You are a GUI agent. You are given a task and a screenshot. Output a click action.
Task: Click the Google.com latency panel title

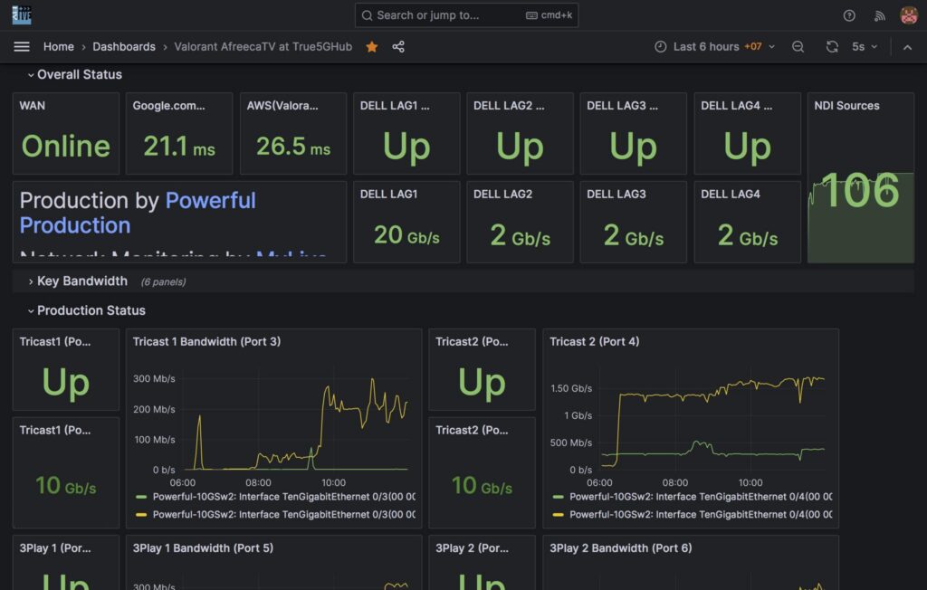[169, 106]
